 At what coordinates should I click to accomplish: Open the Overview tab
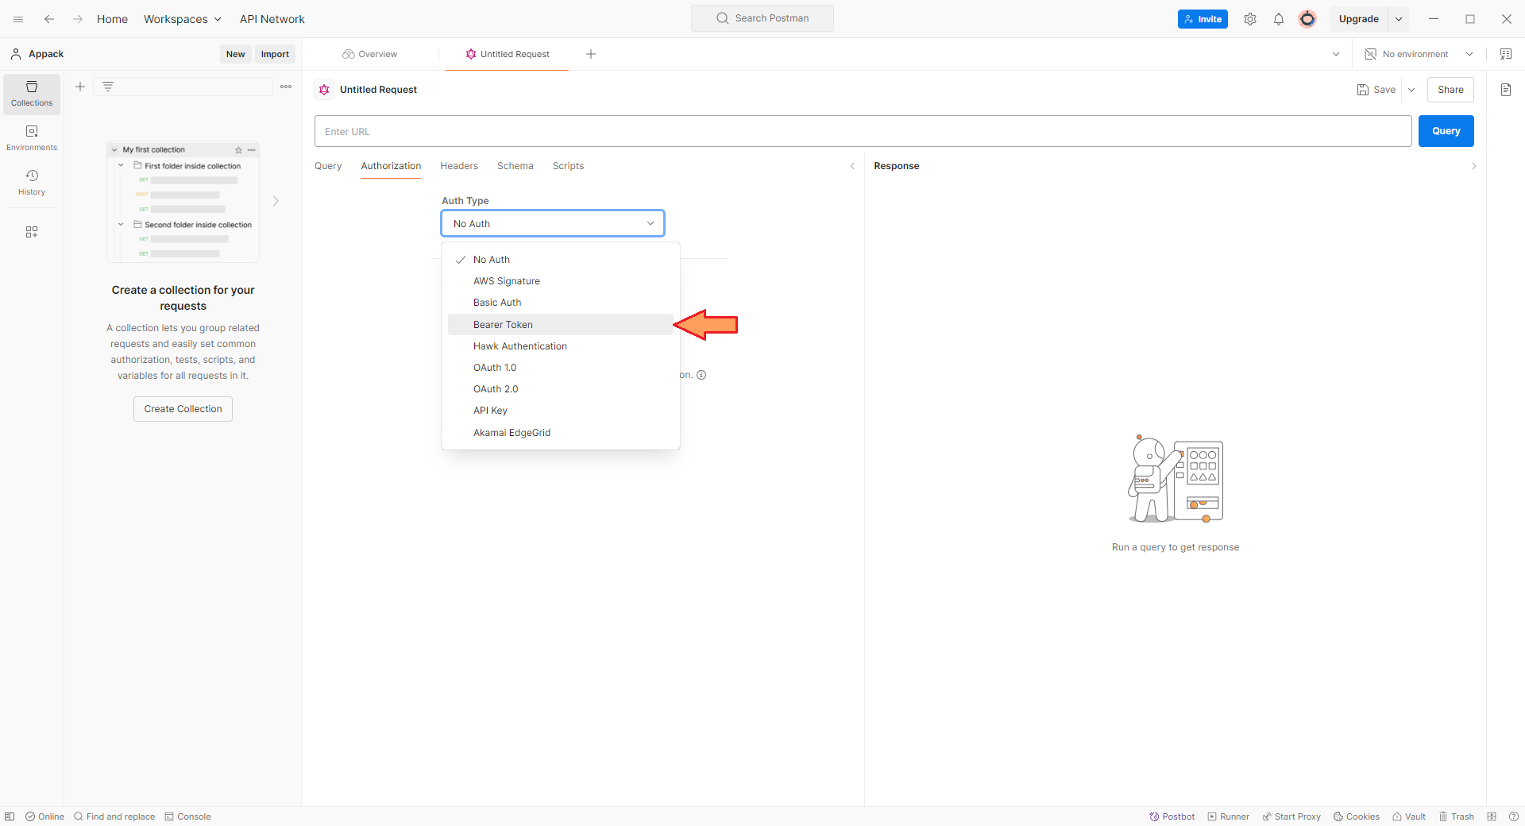(x=370, y=54)
